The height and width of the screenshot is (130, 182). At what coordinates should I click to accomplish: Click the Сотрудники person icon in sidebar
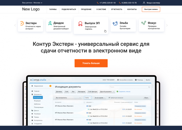click(32, 123)
